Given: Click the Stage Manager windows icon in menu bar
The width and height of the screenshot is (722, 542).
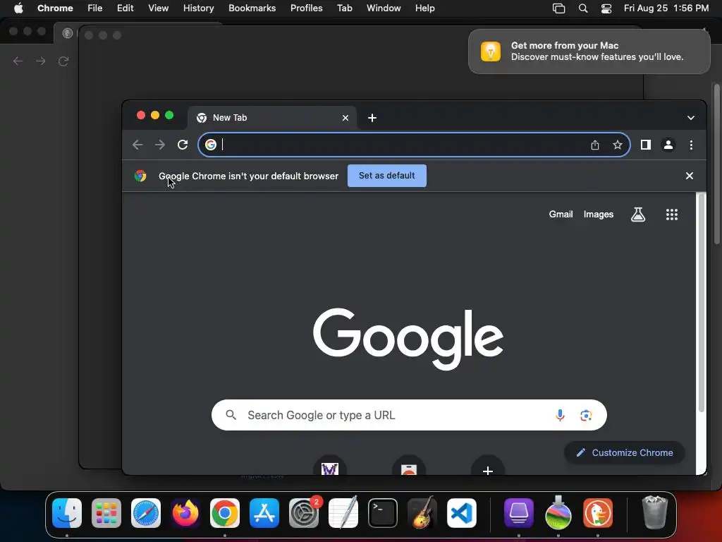Looking at the screenshot, I should pos(558,8).
